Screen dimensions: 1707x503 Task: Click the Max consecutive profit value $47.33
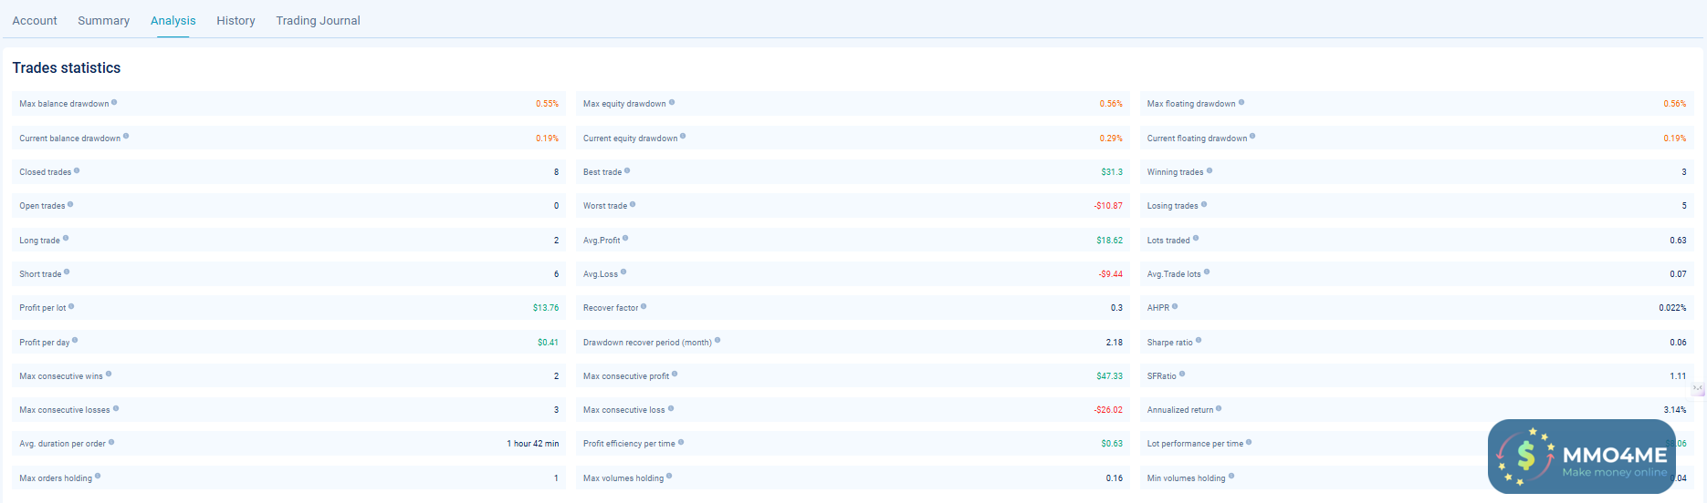pos(1109,376)
